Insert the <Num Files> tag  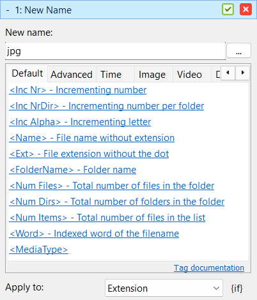pyautogui.click(x=112, y=186)
